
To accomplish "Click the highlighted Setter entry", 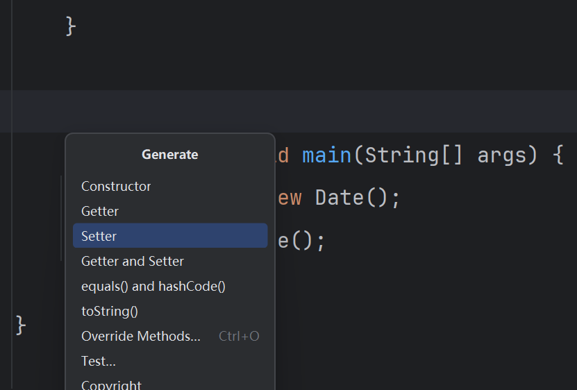I will coord(170,235).
